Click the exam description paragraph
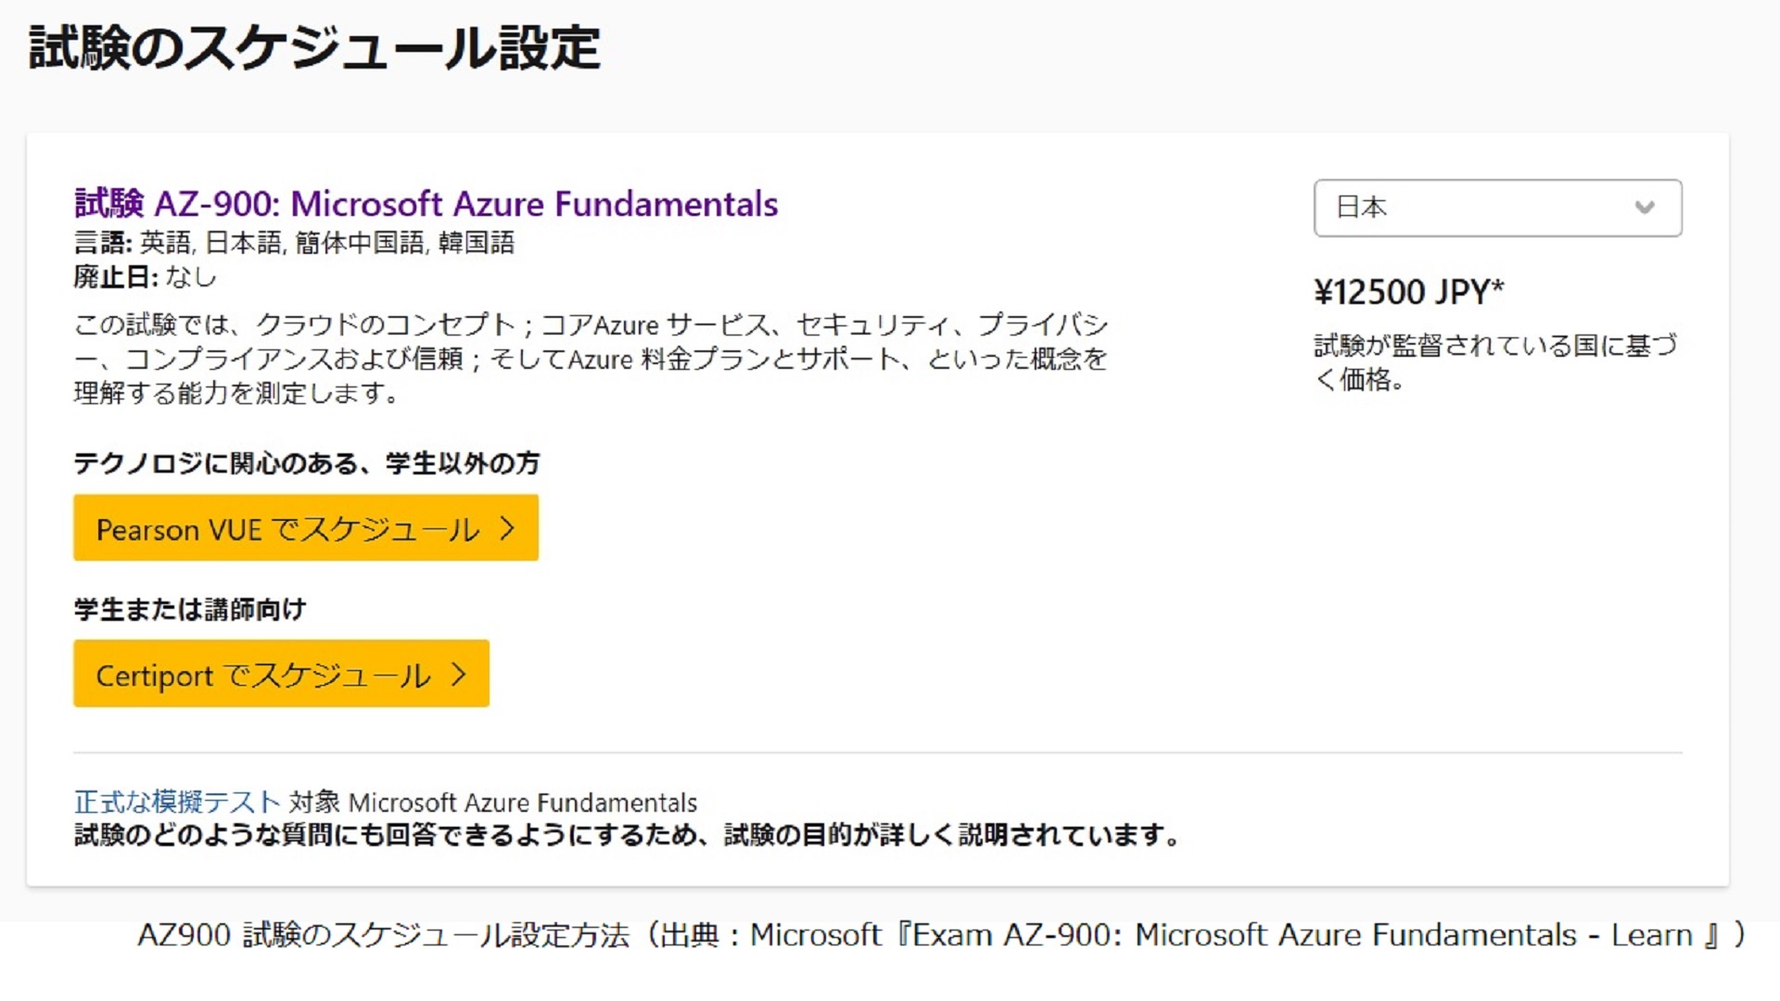Viewport: 1780px width, 1001px height. 591,359
